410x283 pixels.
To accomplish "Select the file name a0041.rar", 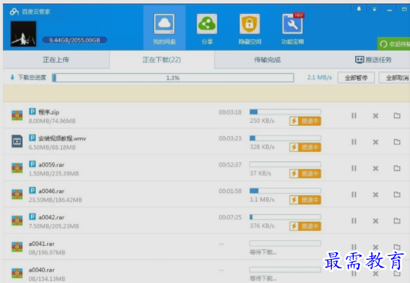I will coord(41,244).
